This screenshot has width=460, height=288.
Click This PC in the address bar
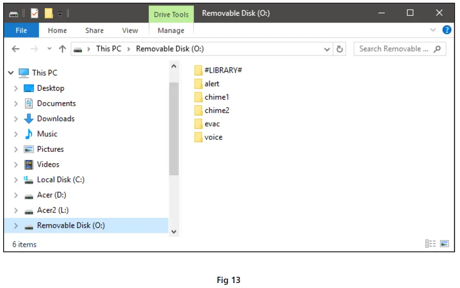(x=108, y=49)
